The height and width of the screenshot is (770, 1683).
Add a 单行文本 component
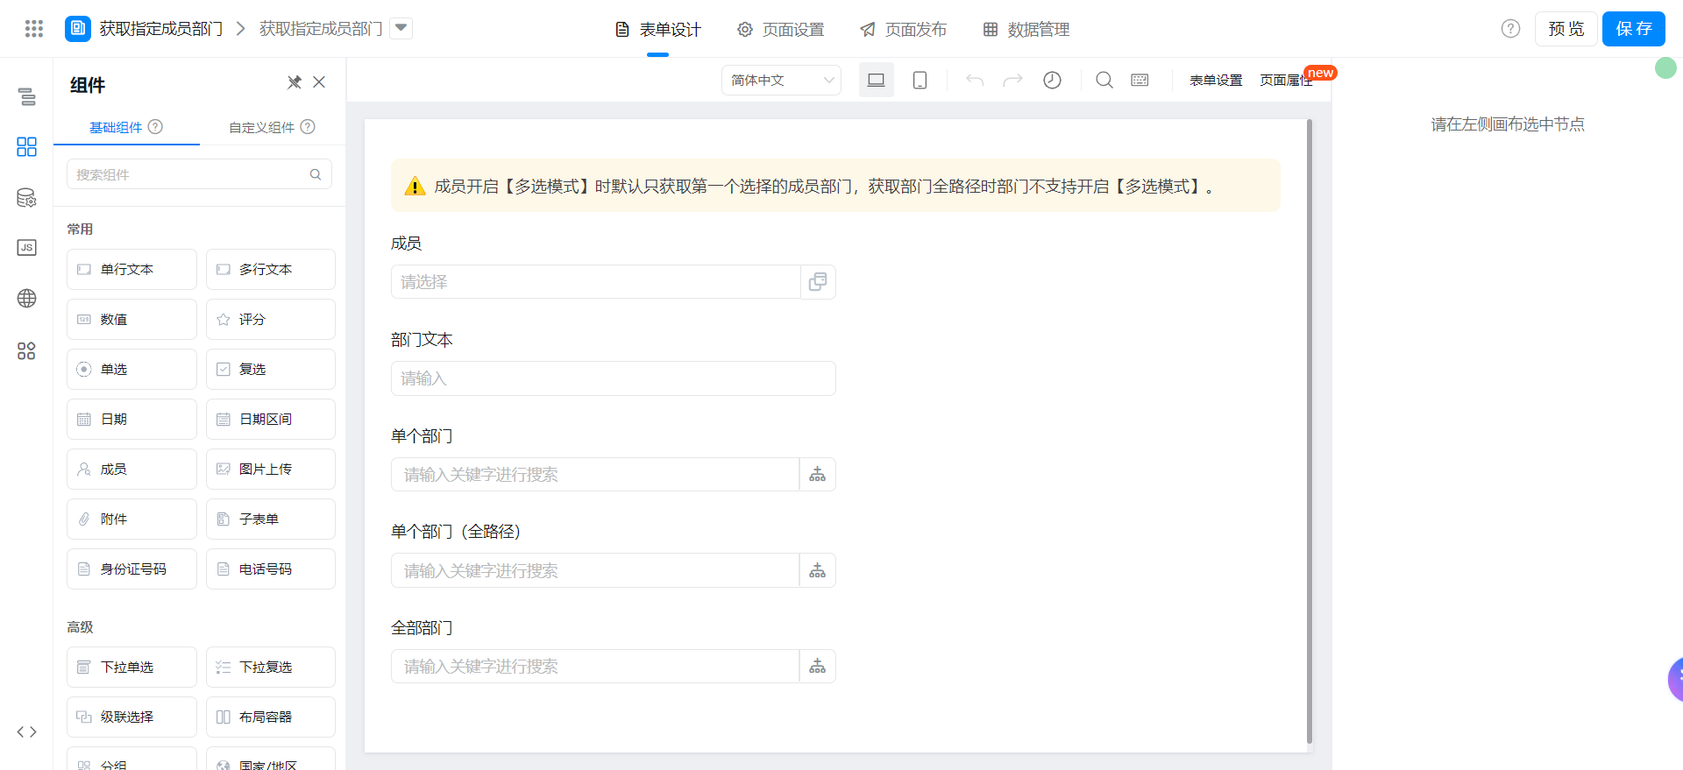pyautogui.click(x=131, y=269)
